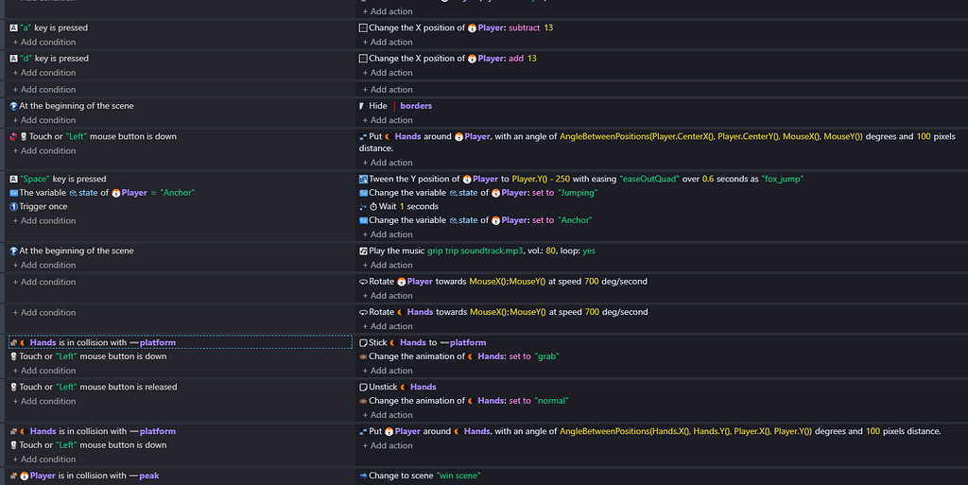Click the icon of the Put Hands around Player action
Image resolution: width=968 pixels, height=485 pixels.
point(363,137)
